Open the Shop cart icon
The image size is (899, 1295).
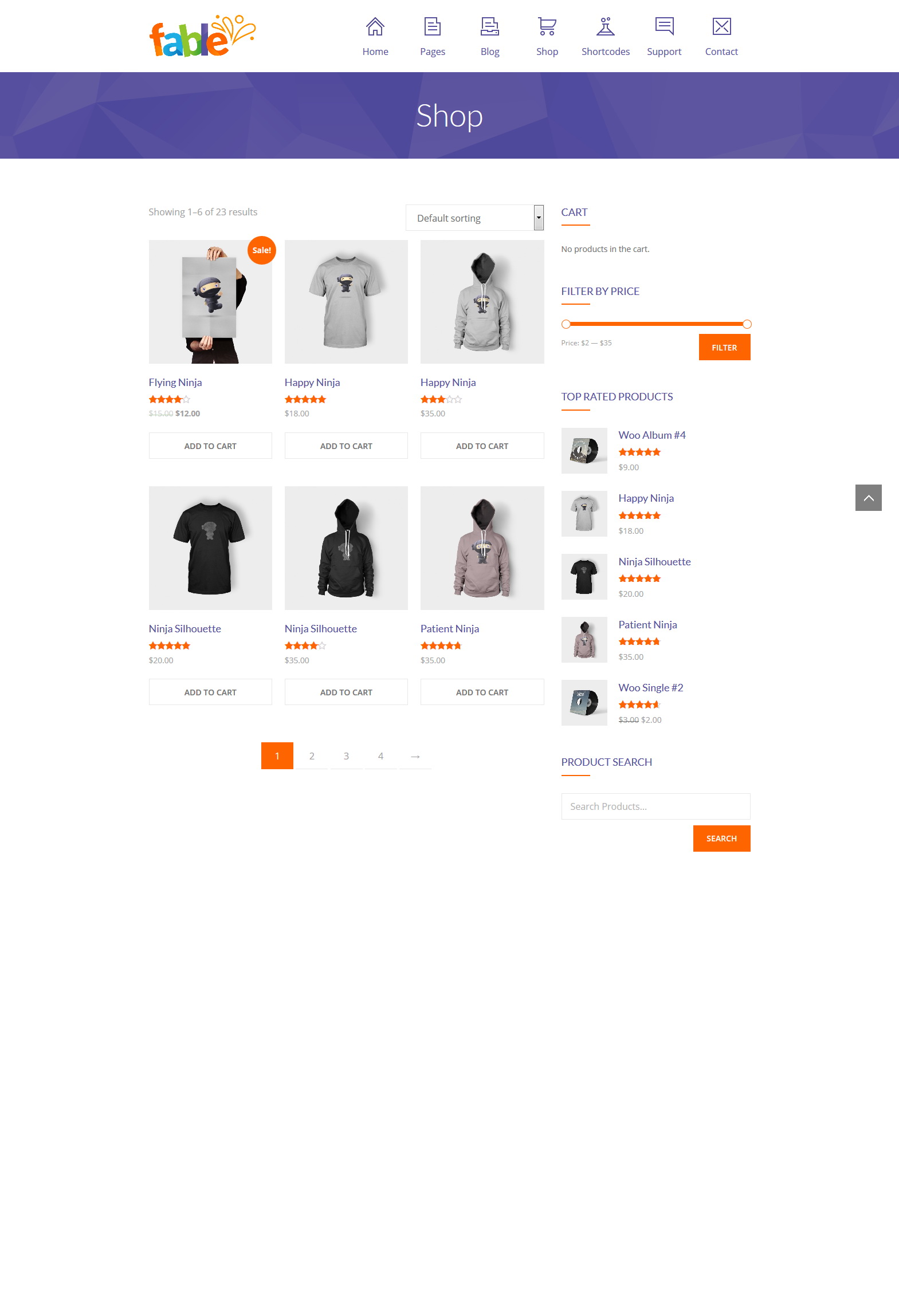[x=547, y=26]
